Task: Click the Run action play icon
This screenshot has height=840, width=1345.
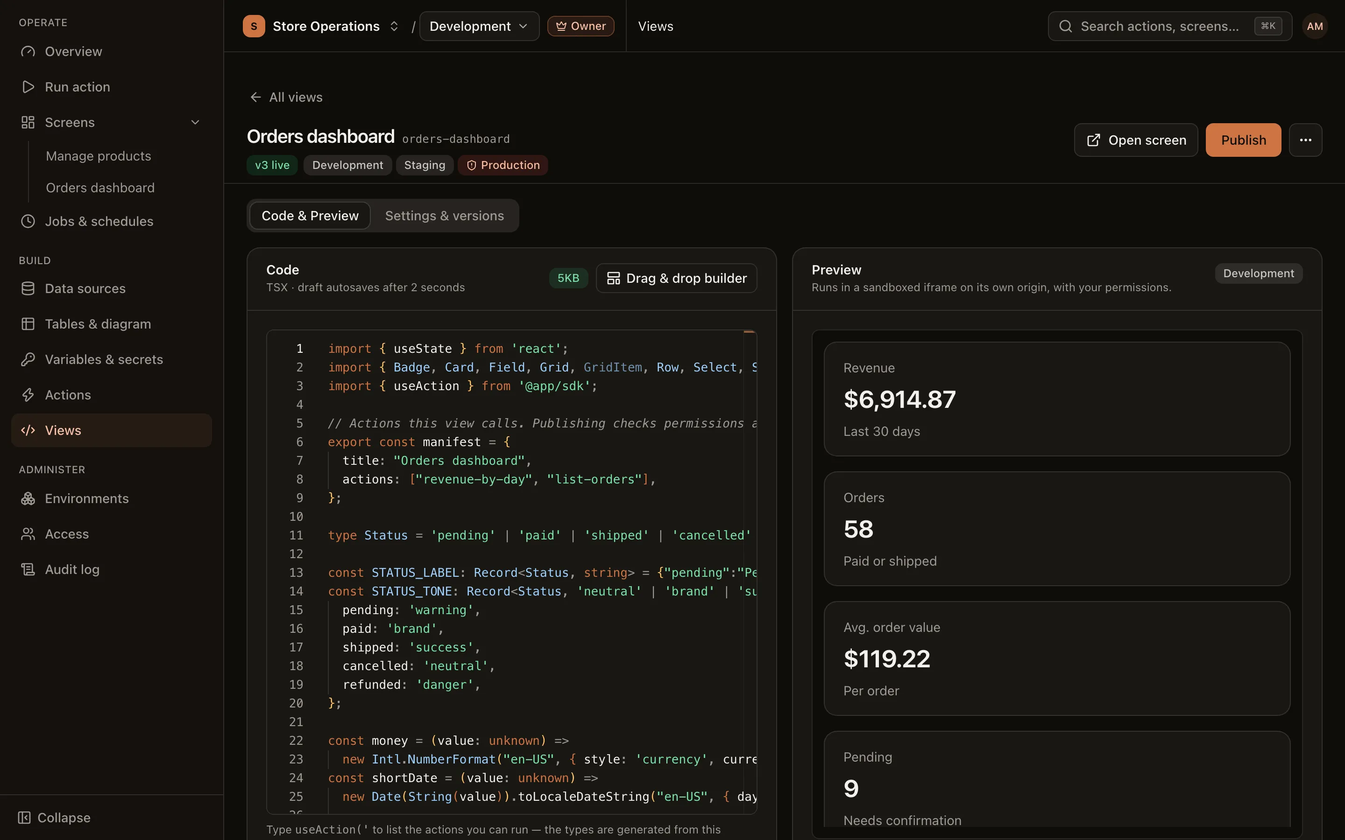Action: (x=28, y=87)
